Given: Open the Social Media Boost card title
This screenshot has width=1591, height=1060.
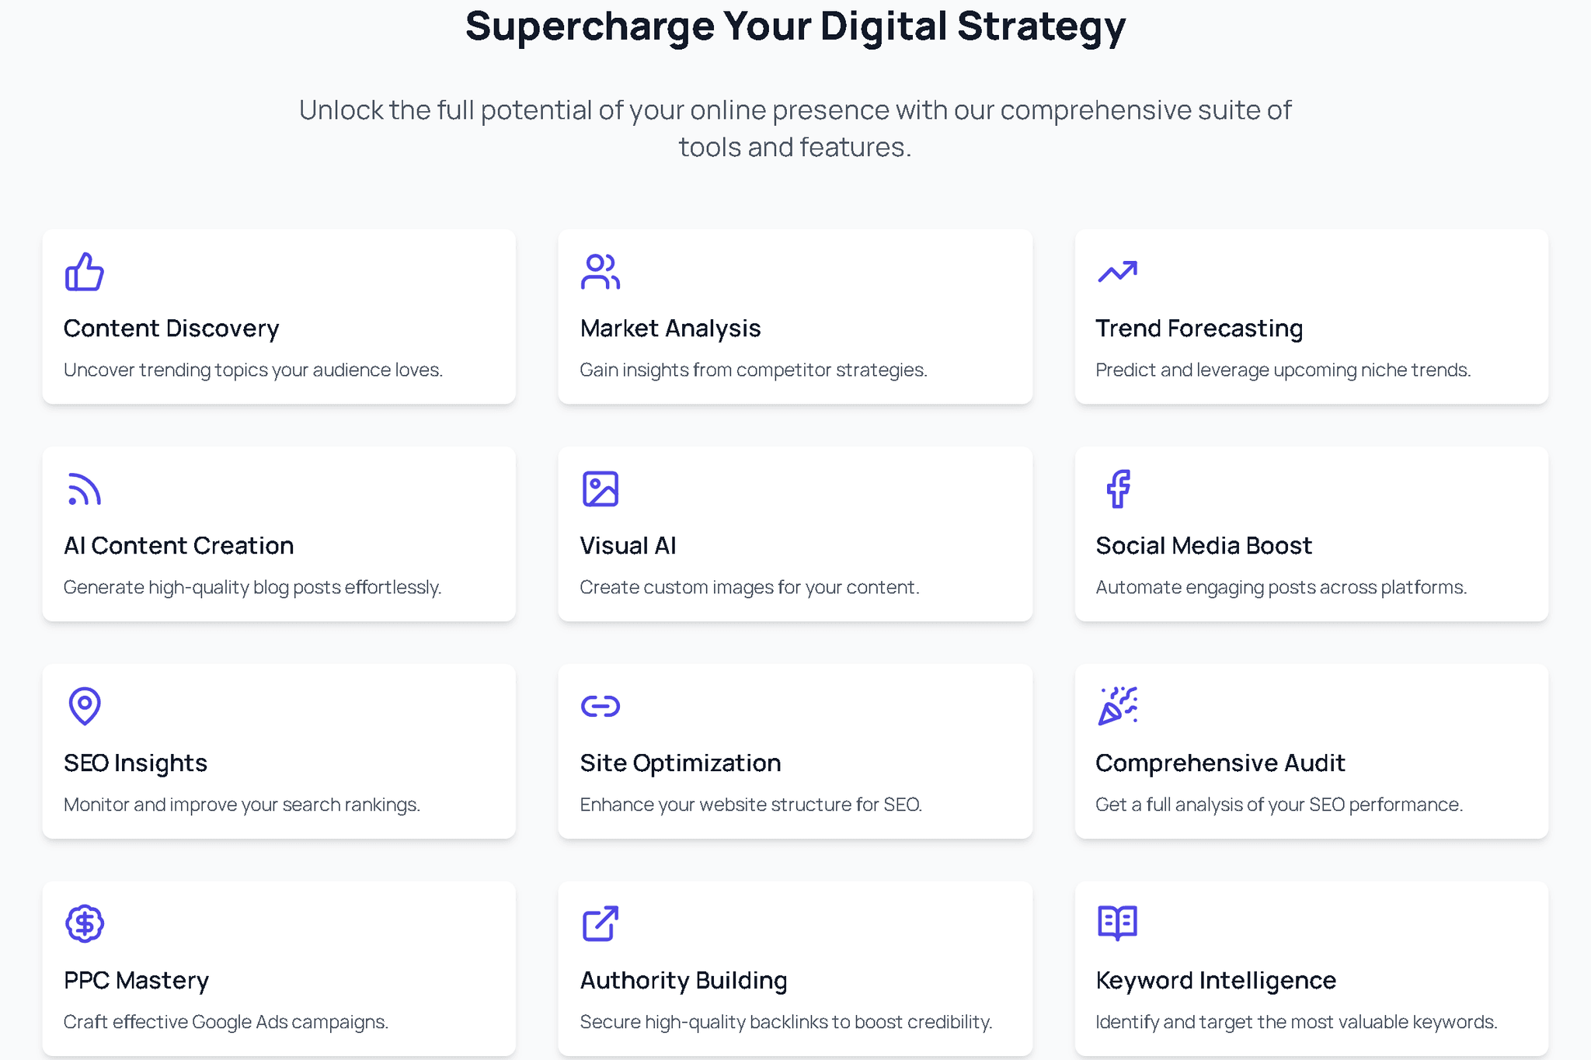Looking at the screenshot, I should point(1203,546).
